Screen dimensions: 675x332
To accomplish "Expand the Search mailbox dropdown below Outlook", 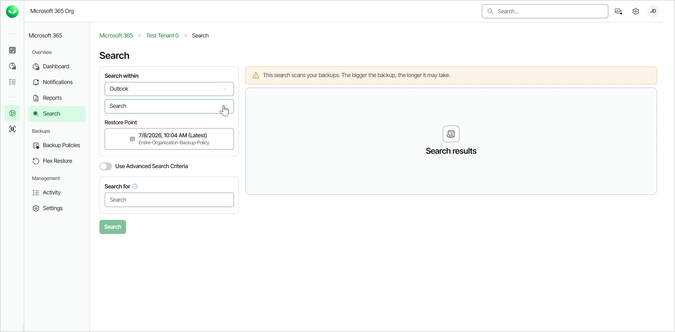I will 169,106.
